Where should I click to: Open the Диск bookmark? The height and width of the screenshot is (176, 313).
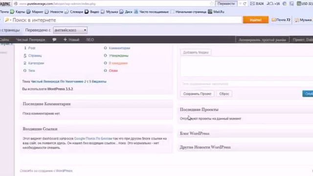(126, 12)
